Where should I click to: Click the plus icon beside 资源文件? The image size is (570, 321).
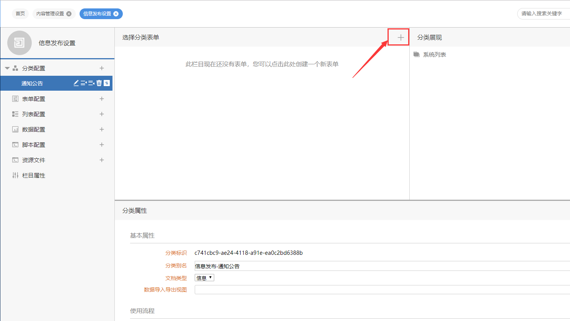[x=102, y=160]
